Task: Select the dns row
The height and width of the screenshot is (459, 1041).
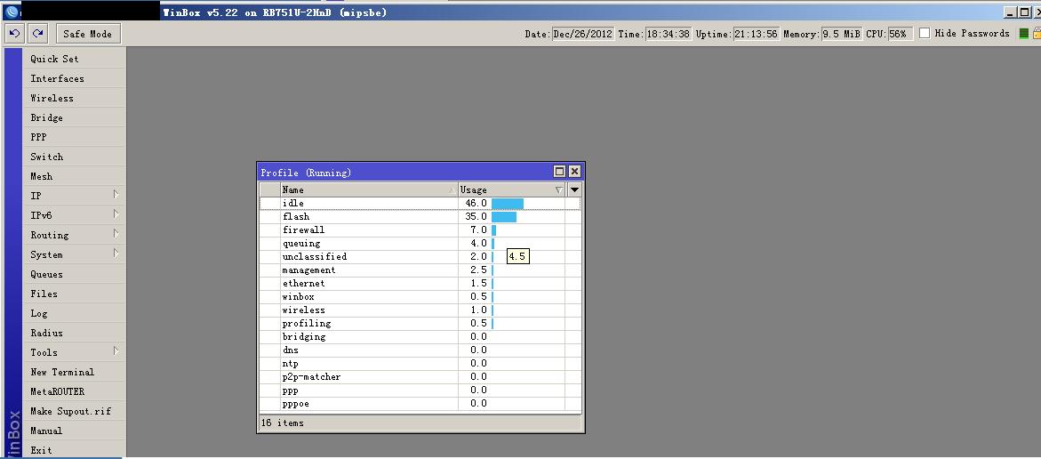Action: coord(420,350)
